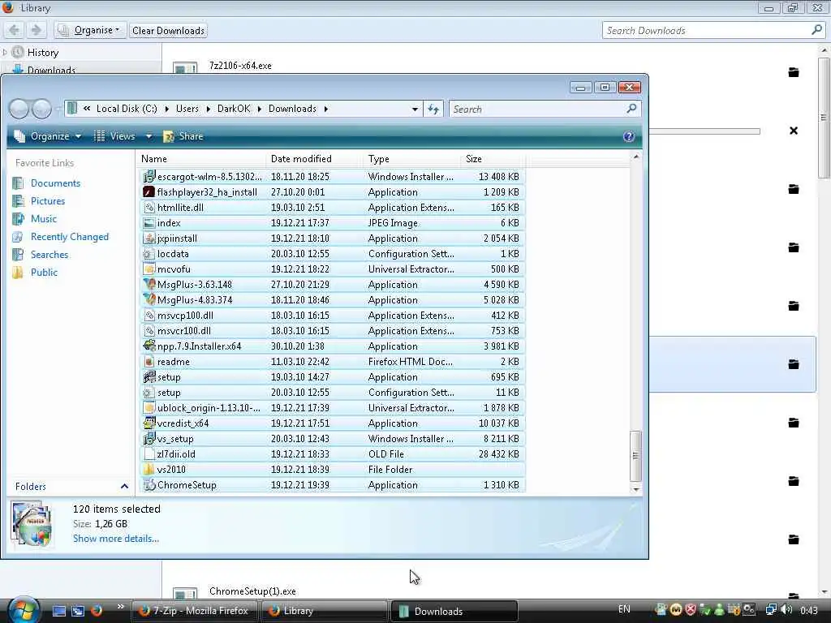831x623 pixels.
Task: Launch Firefox from Quick Launch
Action: [96, 611]
